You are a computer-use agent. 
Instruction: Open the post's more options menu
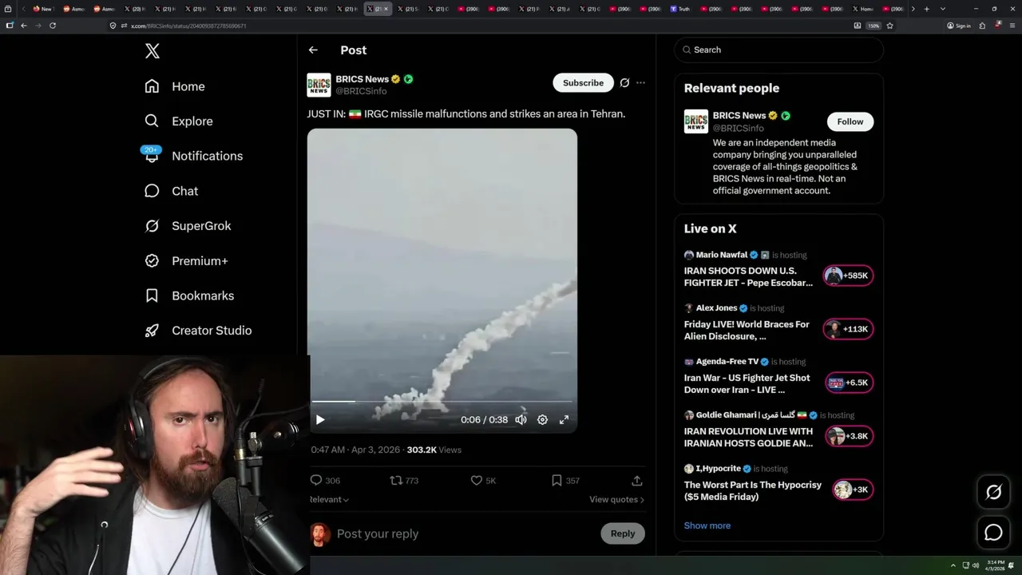(x=640, y=83)
